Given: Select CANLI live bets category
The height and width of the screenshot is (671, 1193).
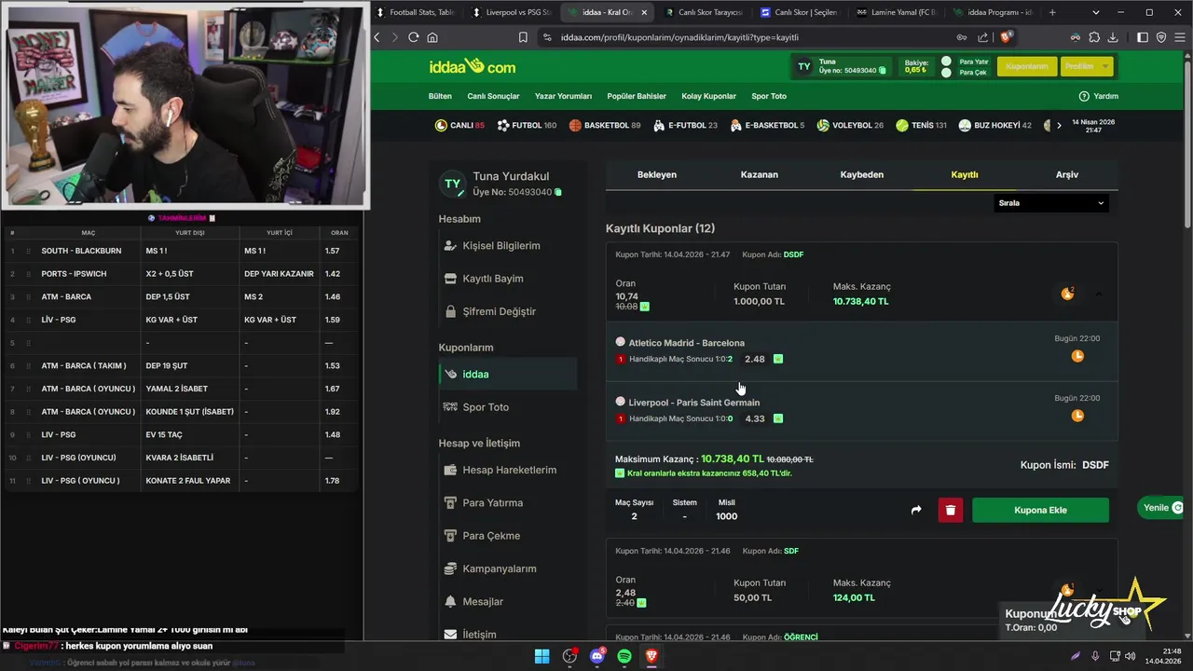Looking at the screenshot, I should [459, 125].
